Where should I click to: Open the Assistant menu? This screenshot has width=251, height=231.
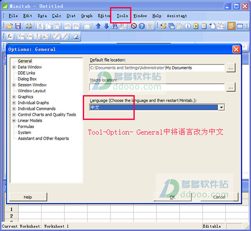(177, 16)
